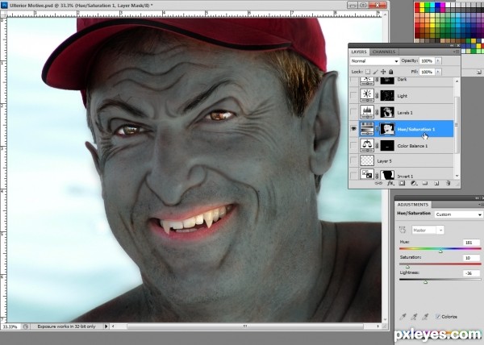This screenshot has width=484, height=345.
Task: Open the Opacity slider arrow
Action: point(438,60)
